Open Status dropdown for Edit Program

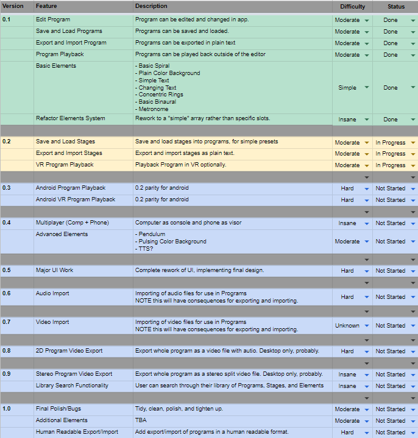point(413,20)
